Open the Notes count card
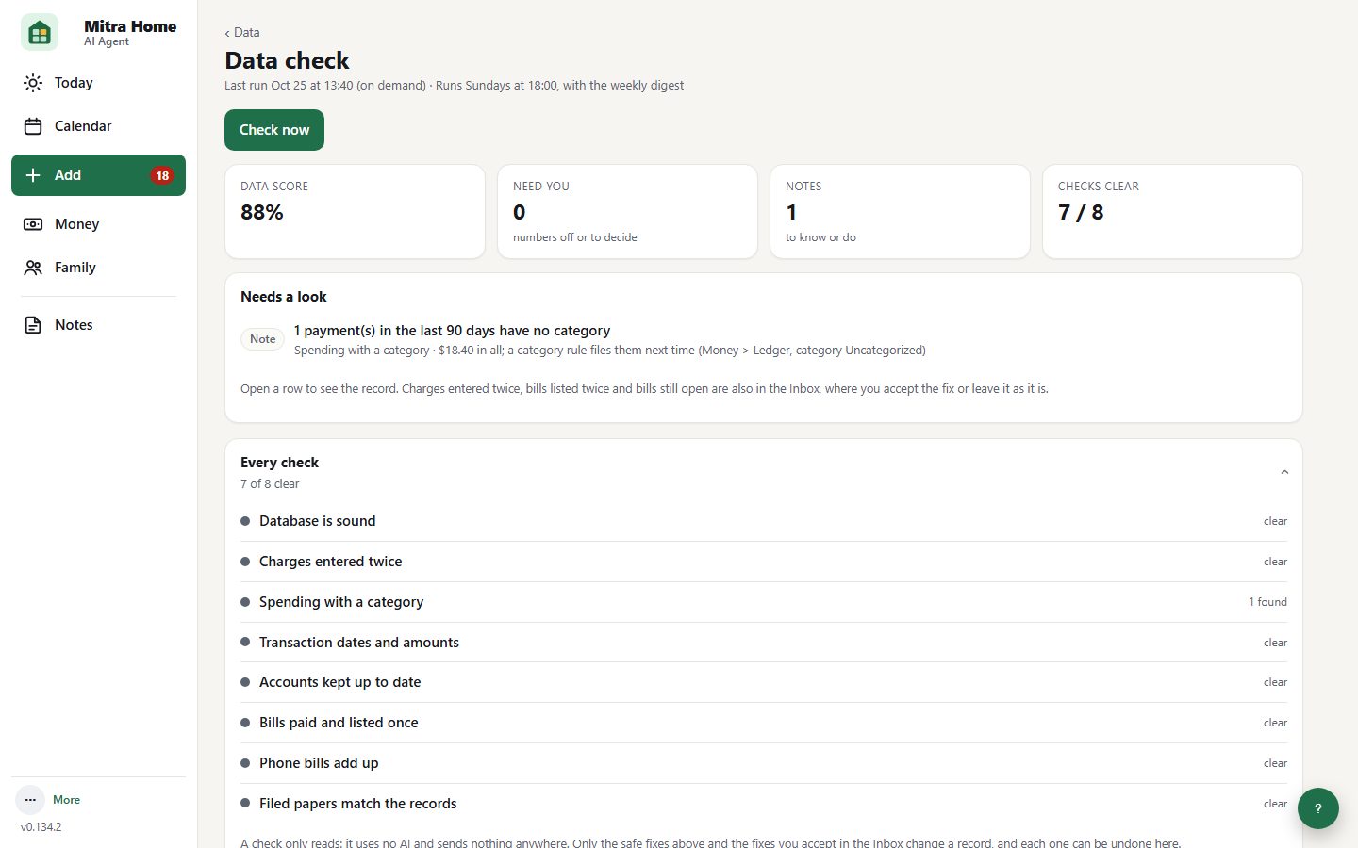The height and width of the screenshot is (848, 1358). [x=900, y=211]
